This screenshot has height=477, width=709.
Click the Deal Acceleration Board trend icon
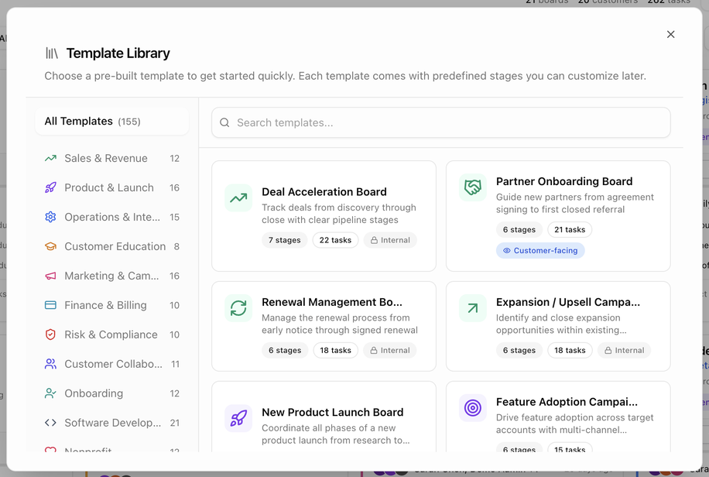click(x=238, y=198)
